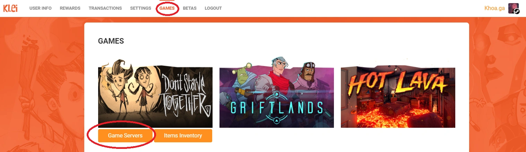Click the Griftlands logo text in artwork
The height and width of the screenshot is (152, 526).
pyautogui.click(x=277, y=108)
